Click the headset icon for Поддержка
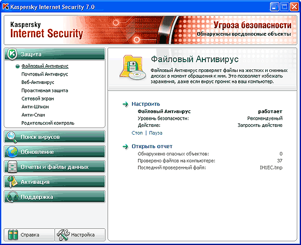301x245 pixels. click(12, 197)
